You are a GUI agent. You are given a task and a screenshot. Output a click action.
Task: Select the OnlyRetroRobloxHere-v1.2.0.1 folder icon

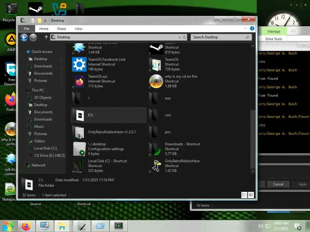79,132
